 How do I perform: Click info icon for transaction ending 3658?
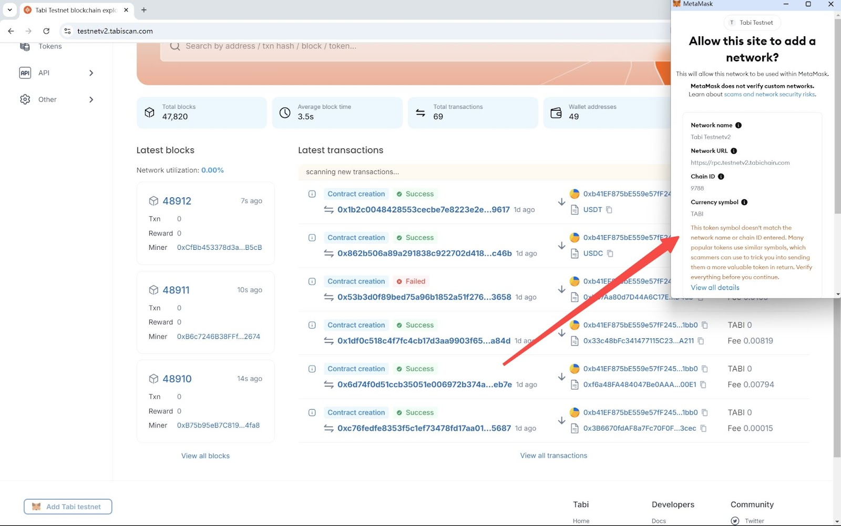312,281
